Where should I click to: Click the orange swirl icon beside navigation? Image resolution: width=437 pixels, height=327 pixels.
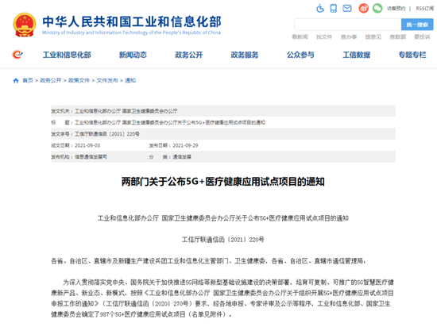17,54
